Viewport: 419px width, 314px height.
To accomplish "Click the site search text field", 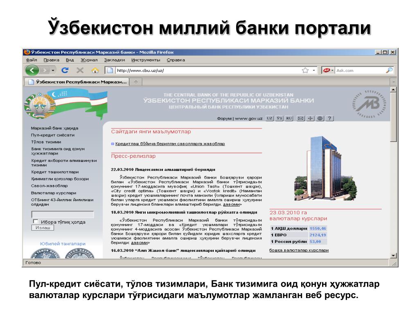I will coord(63,214).
